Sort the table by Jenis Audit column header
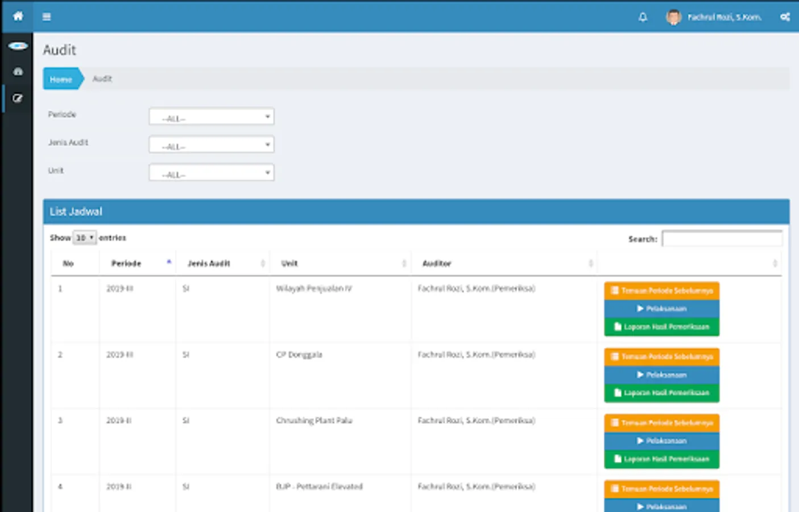Viewport: 799px width, 512px height. tap(222, 263)
